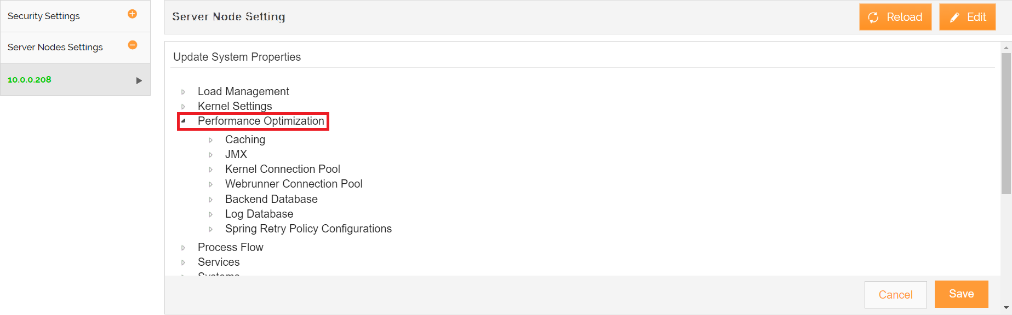Select Webrunner Connection Pool item

294,184
